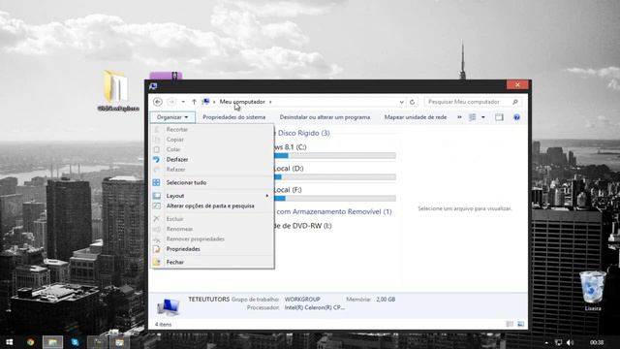Click the D: drive usage bar

pyautogui.click(x=335, y=176)
